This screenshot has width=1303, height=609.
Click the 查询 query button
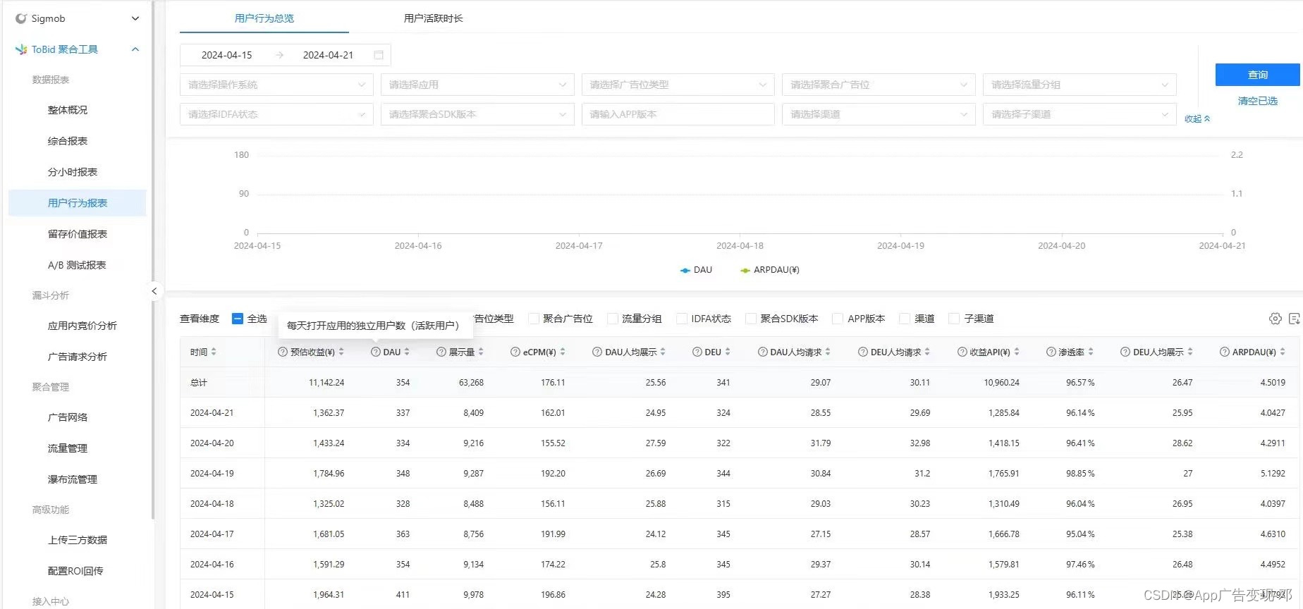click(x=1257, y=75)
